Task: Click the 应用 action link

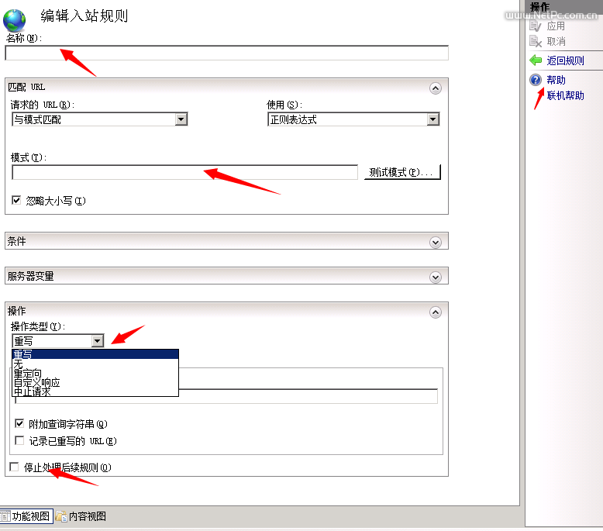Action: (x=556, y=26)
